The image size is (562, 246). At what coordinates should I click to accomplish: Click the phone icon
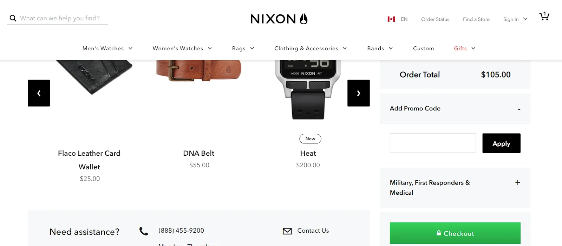(144, 231)
